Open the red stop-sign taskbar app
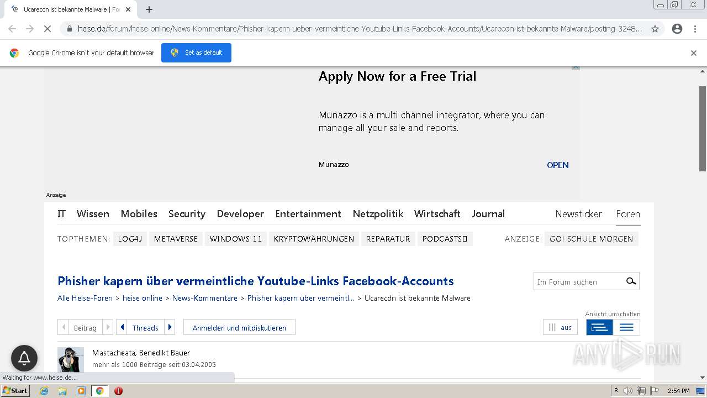The image size is (707, 398). 118,391
